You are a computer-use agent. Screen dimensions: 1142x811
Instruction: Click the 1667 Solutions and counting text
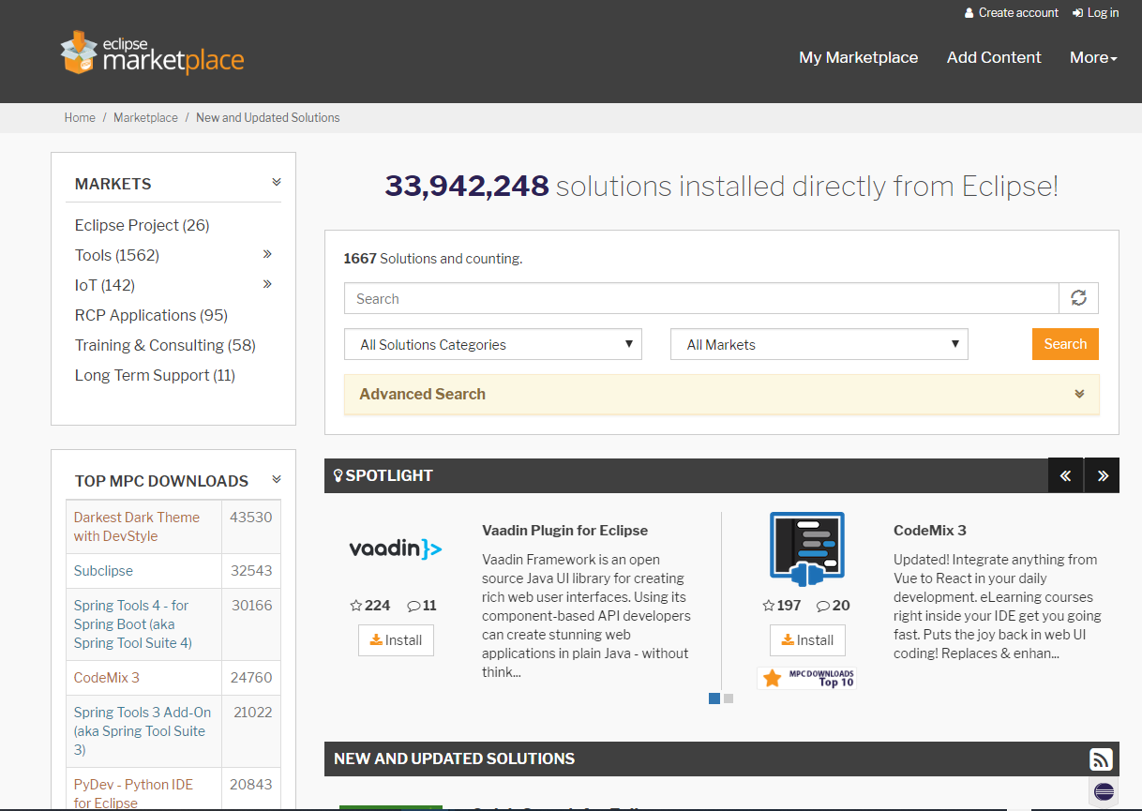pos(433,259)
